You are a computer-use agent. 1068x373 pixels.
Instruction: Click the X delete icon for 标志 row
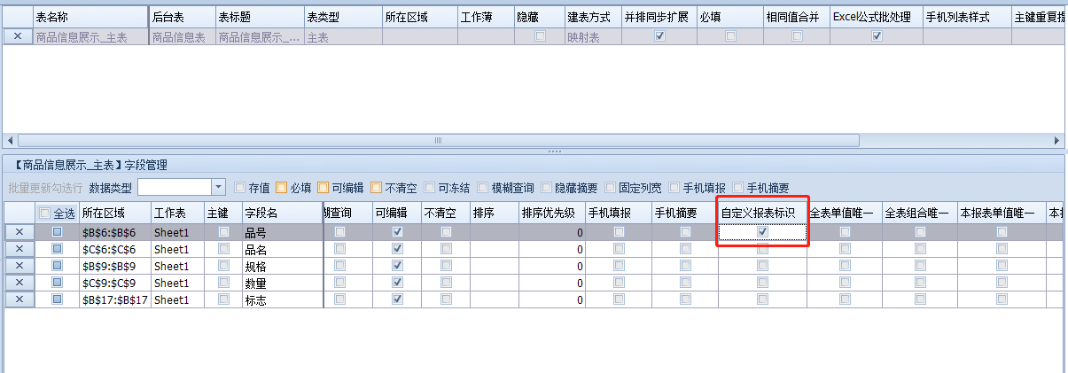19,299
